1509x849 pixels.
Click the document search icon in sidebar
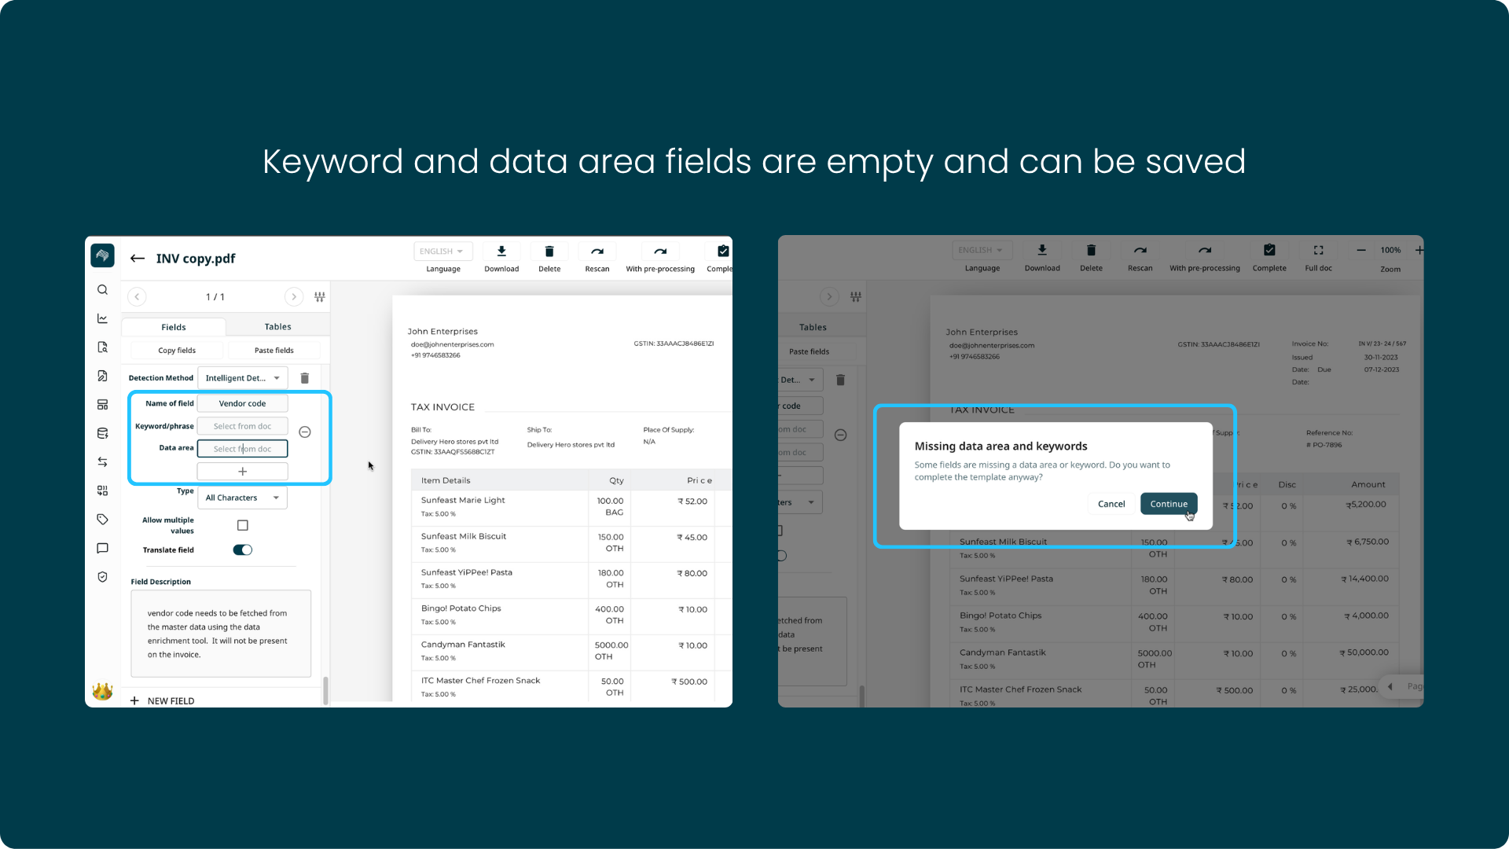pyautogui.click(x=102, y=347)
